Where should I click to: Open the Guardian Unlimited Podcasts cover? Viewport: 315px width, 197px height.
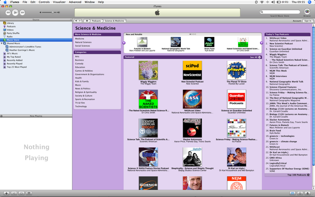point(237,99)
